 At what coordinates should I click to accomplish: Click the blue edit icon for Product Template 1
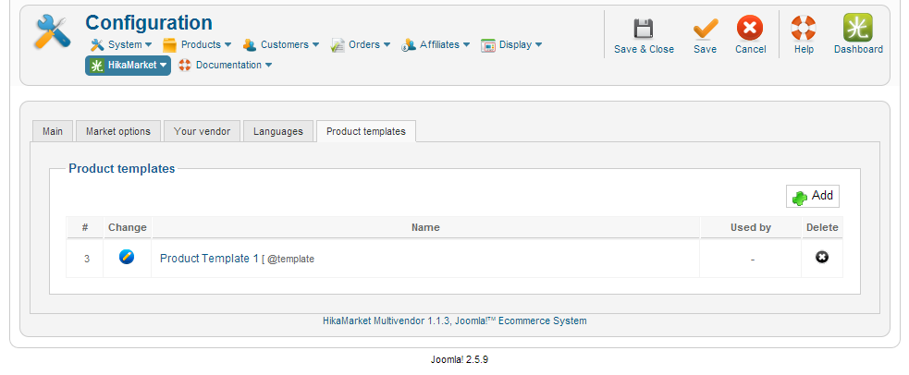click(127, 258)
